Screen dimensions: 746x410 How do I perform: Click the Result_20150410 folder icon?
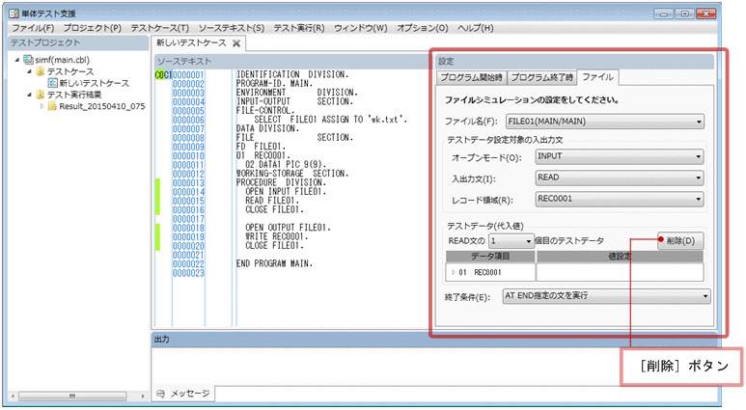52,106
